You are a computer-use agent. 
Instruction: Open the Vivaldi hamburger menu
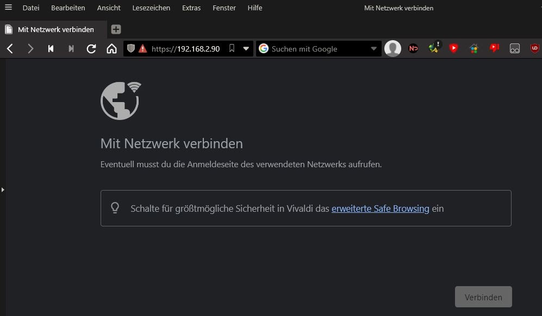tap(7, 8)
